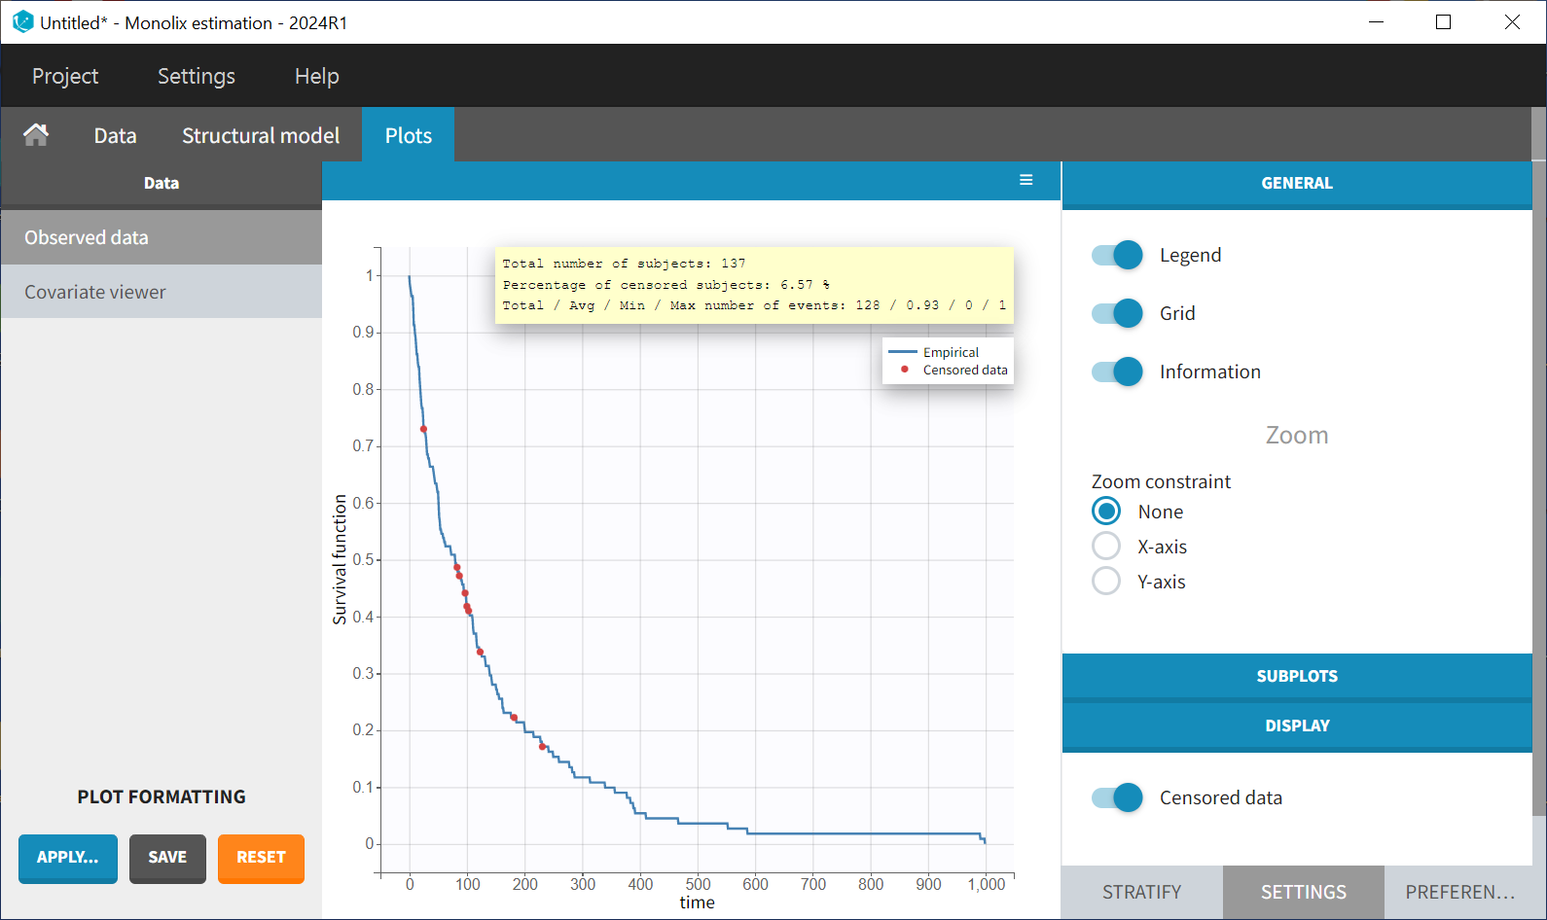Viewport: 1547px width, 920px height.
Task: Click the Home icon in navigation bar
Action: [x=36, y=135]
